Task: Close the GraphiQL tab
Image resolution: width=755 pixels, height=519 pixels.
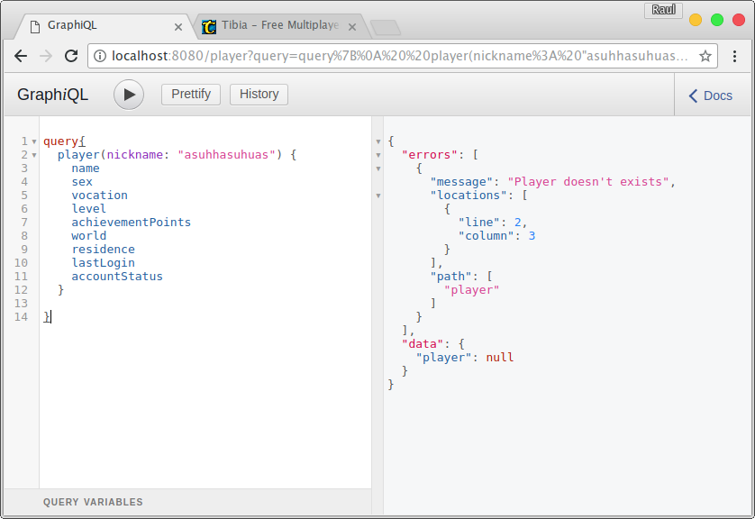Action: tap(178, 27)
